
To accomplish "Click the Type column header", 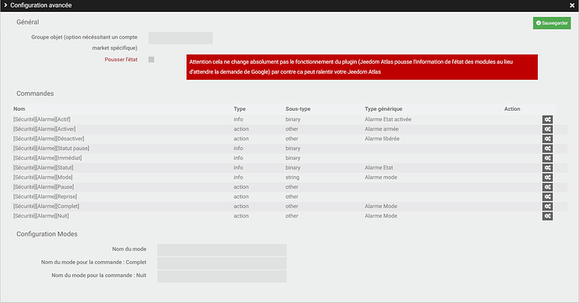I will pyautogui.click(x=240, y=108).
